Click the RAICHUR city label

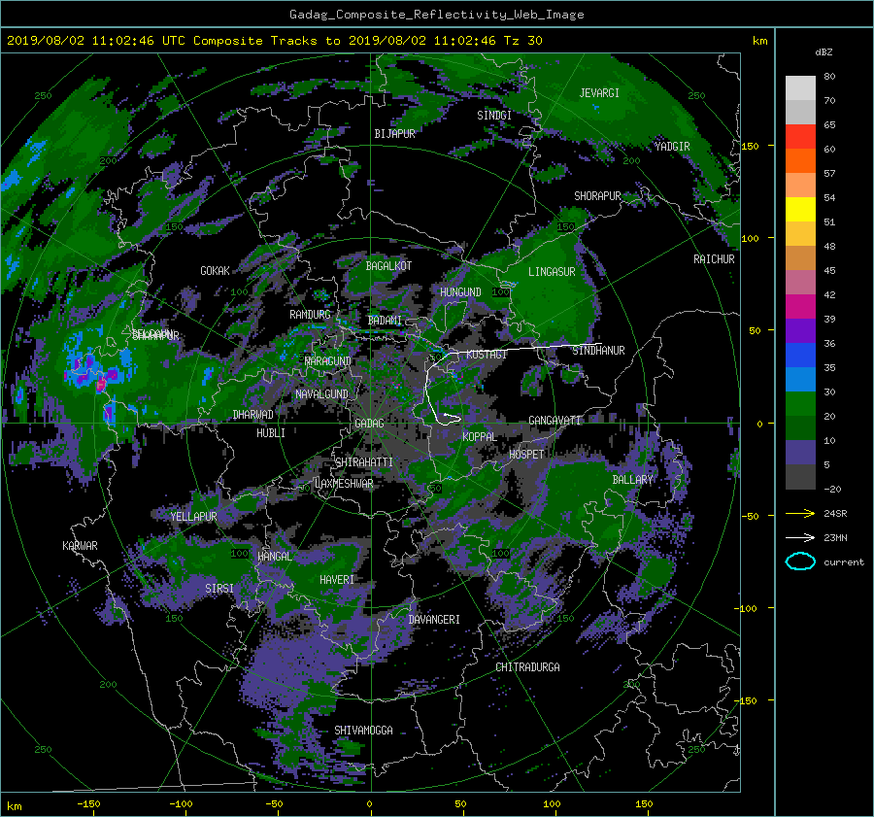[x=714, y=259]
